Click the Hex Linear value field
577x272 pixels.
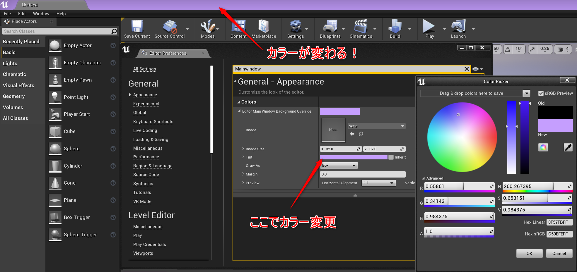(559, 222)
